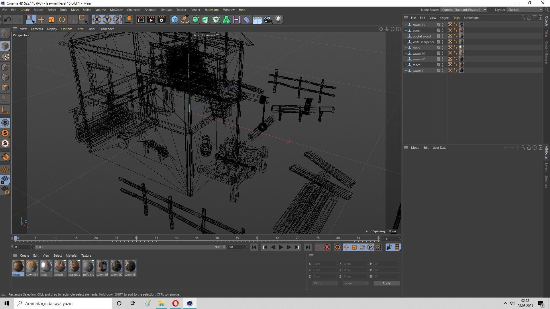Toggle Enable Snap icon

click(x=5, y=157)
